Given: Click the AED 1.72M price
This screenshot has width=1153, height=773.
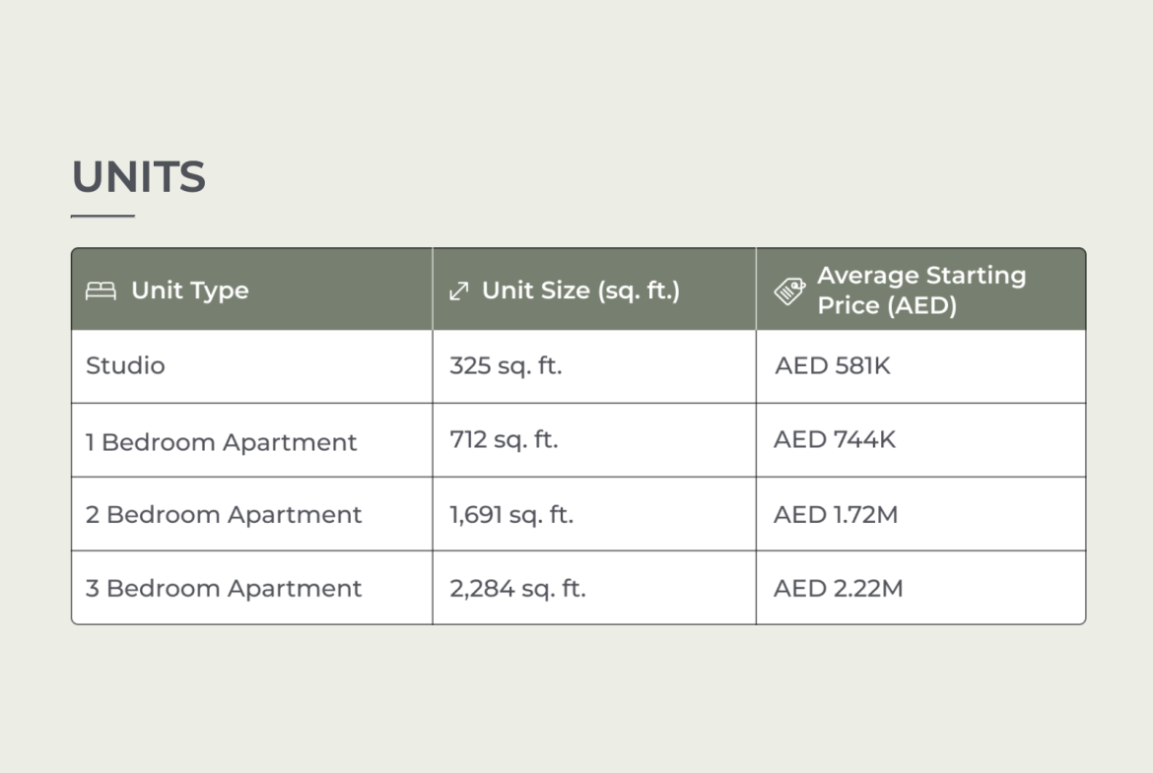Looking at the screenshot, I should (x=836, y=515).
